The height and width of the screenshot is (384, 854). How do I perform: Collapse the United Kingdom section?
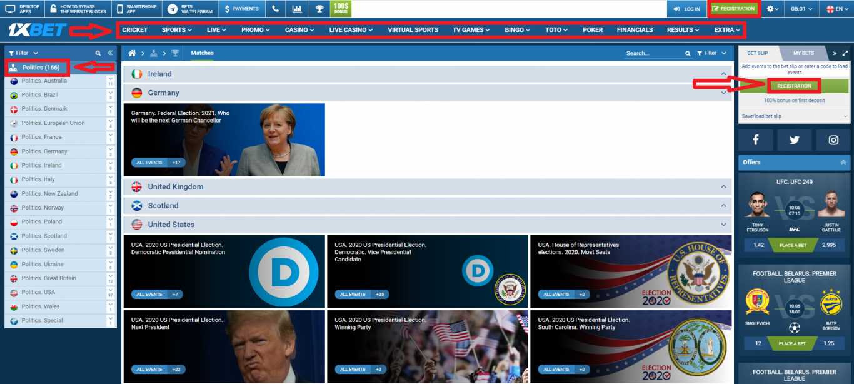(x=724, y=186)
